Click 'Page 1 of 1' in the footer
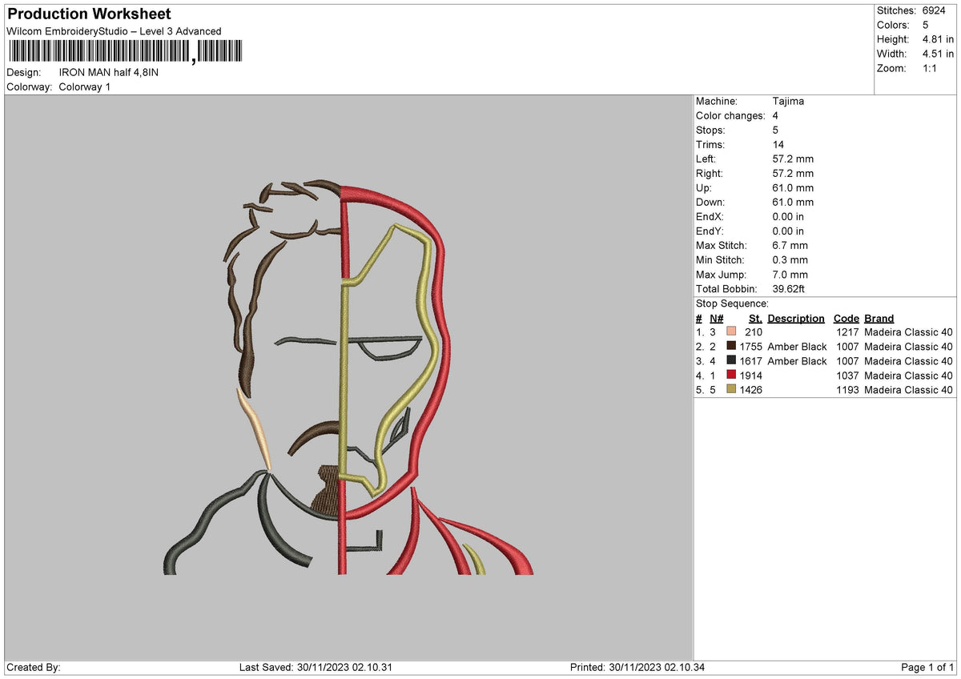This screenshot has width=961, height=679. coord(927,668)
